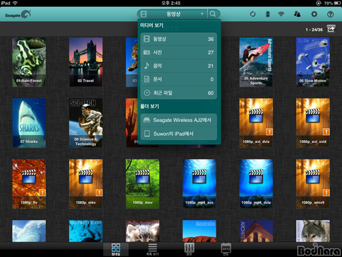Open 06 Slow Motion video

click(313, 62)
